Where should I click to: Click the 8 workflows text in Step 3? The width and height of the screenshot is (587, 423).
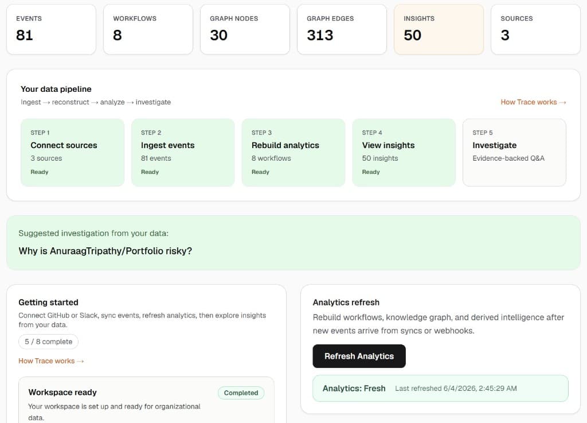pos(271,158)
